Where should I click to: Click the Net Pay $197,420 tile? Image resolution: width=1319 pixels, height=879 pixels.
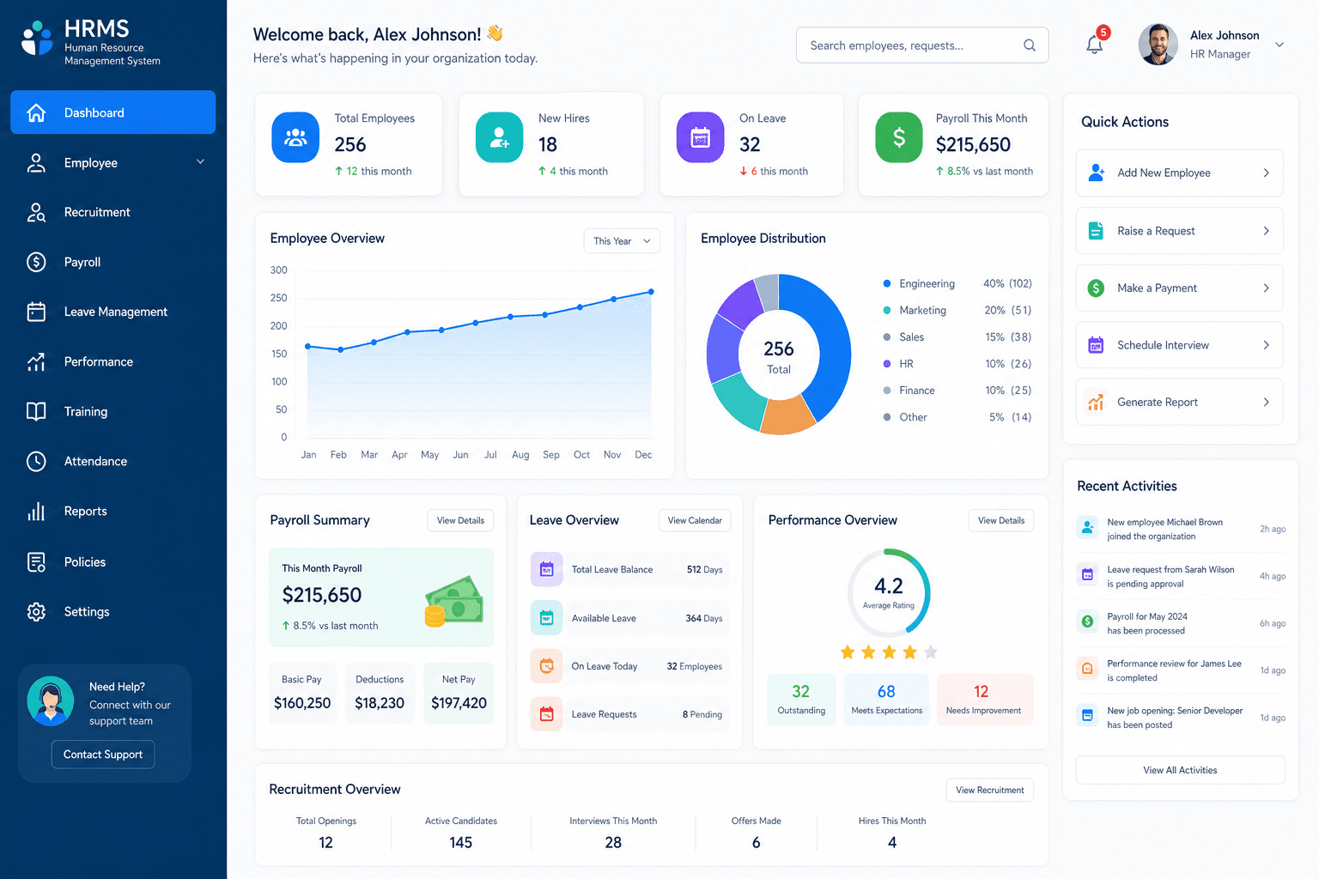coord(459,693)
